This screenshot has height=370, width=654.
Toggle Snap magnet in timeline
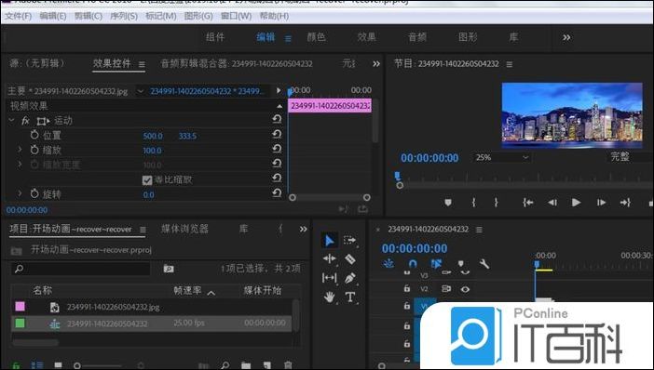pos(413,263)
